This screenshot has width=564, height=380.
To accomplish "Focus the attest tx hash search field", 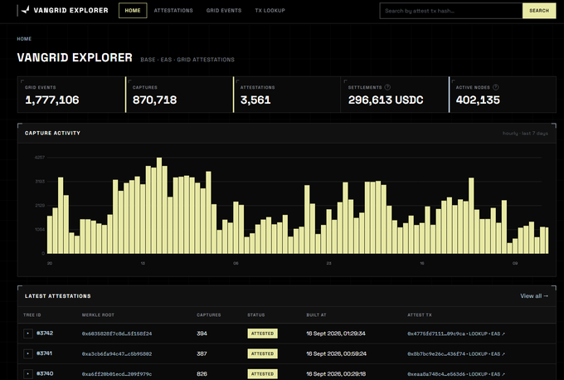I will click(451, 11).
